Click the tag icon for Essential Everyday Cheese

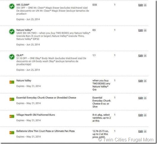tap(12, 99)
